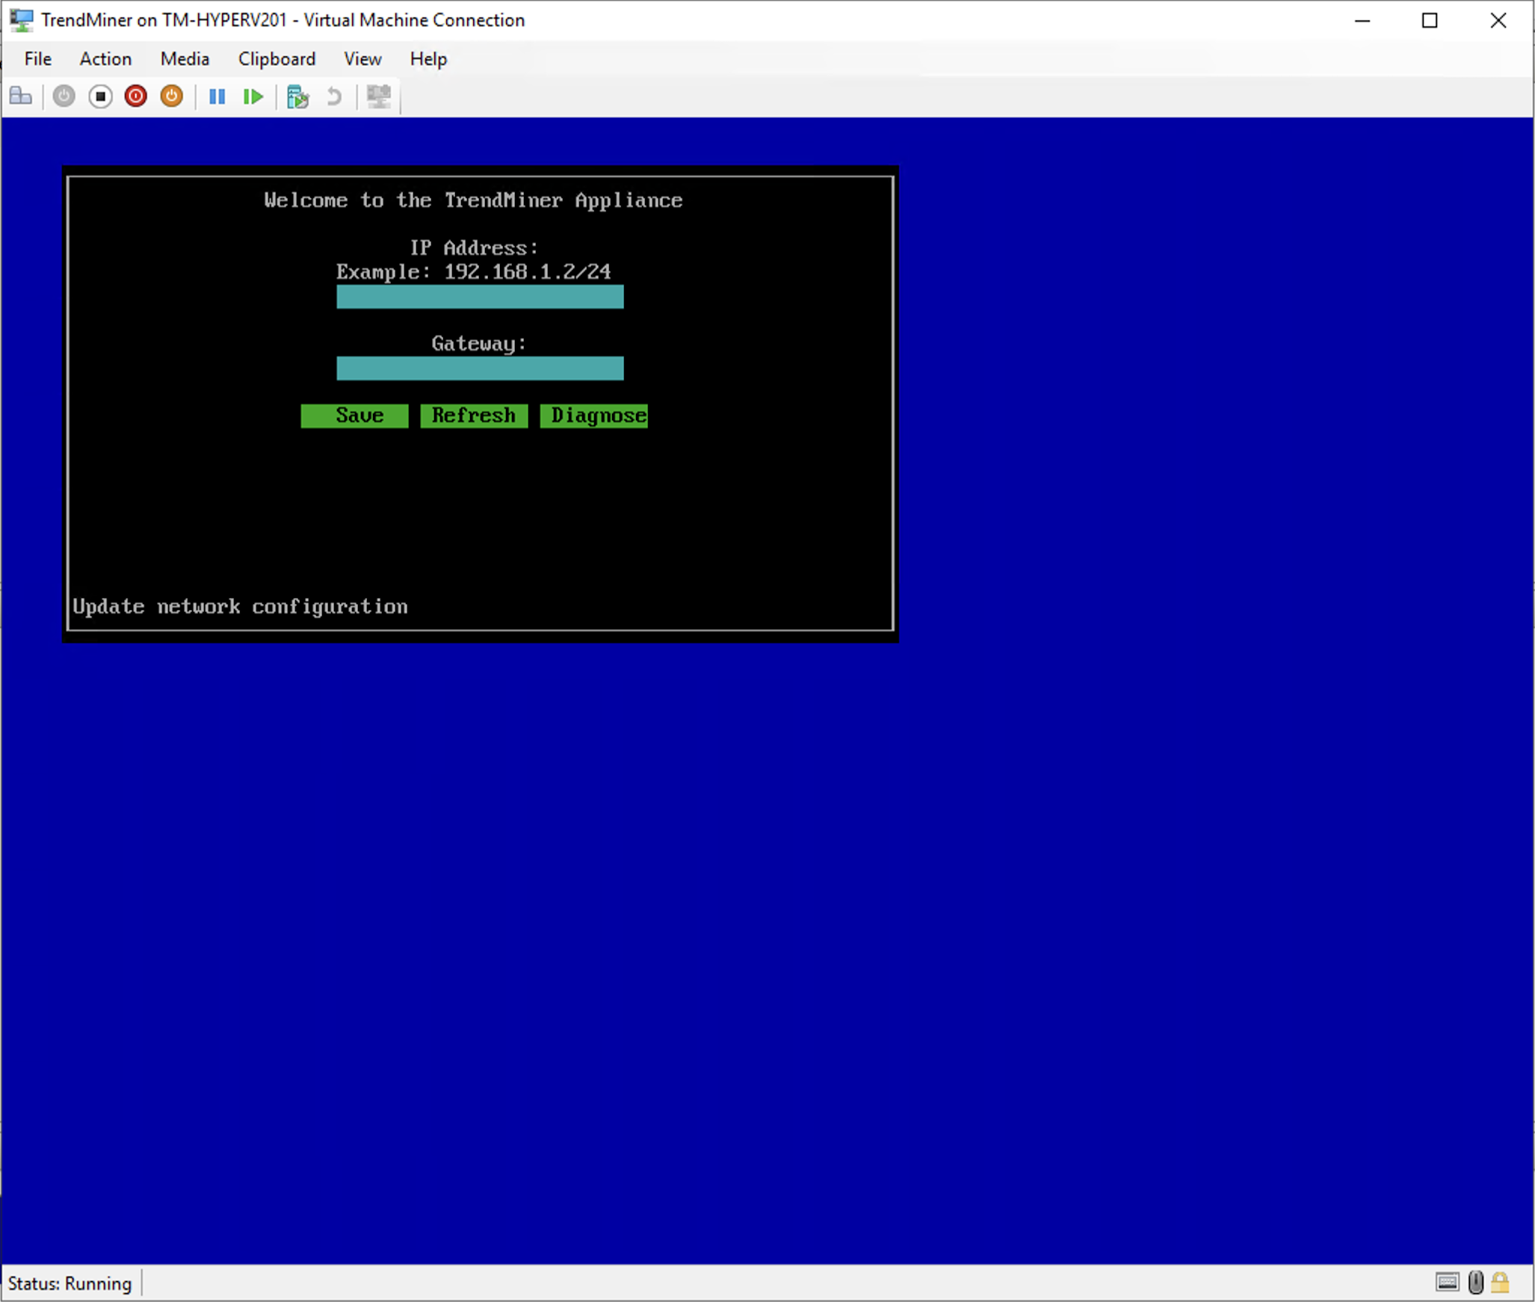Select the Refresh button in the console

pyautogui.click(x=474, y=416)
